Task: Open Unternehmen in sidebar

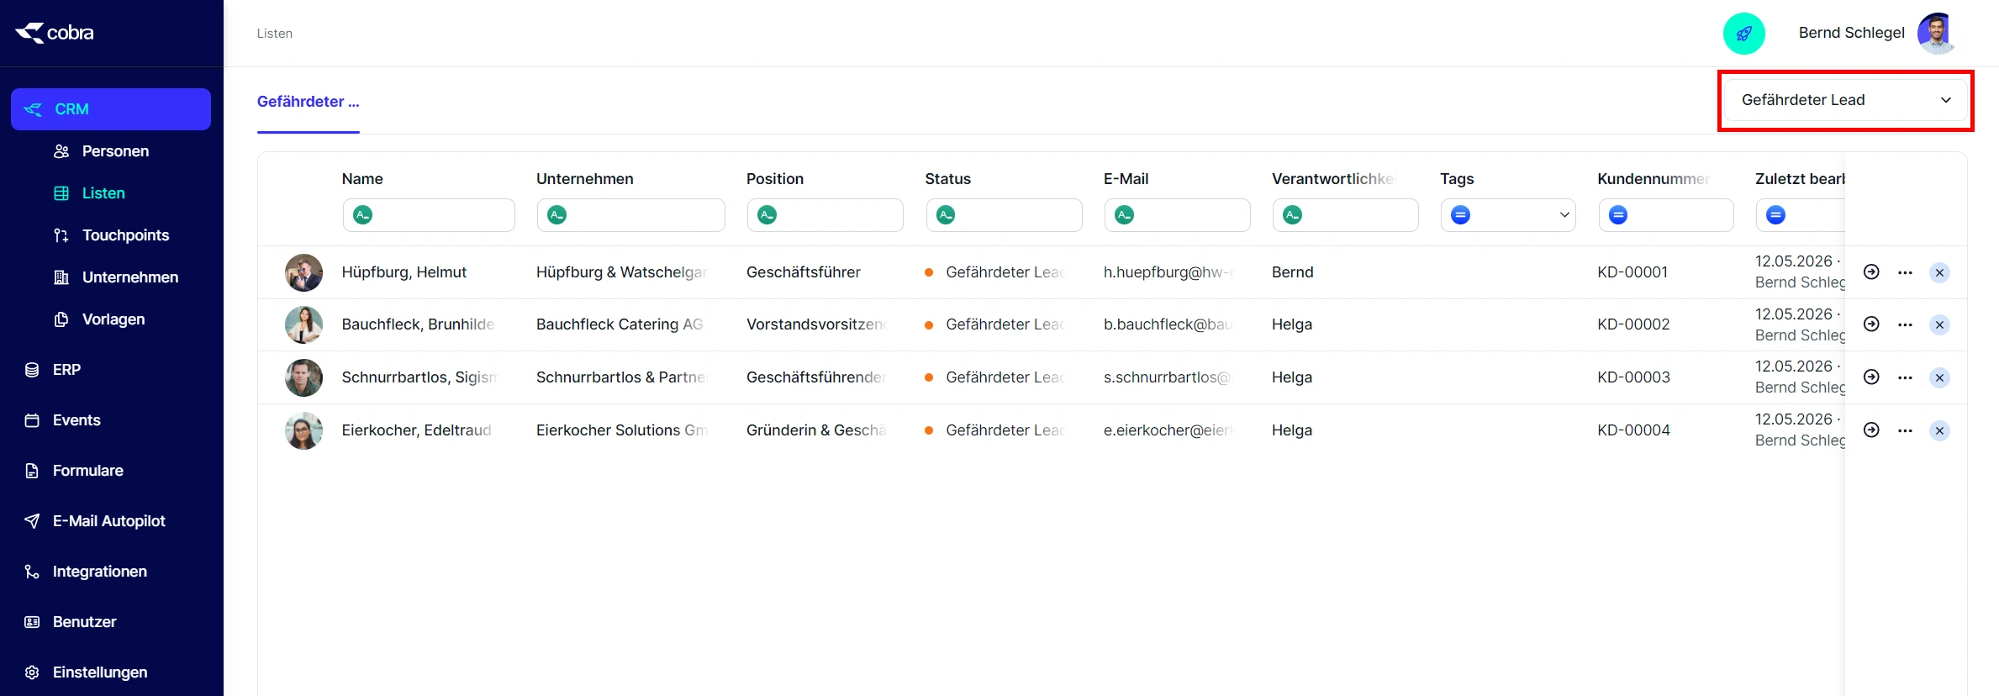Action: tap(129, 277)
